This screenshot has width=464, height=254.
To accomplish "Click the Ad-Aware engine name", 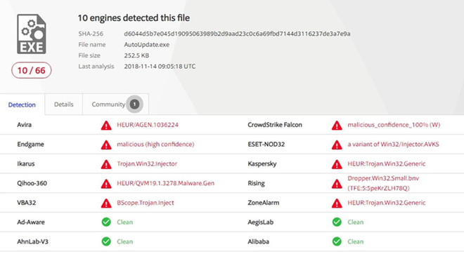I will point(31,222).
